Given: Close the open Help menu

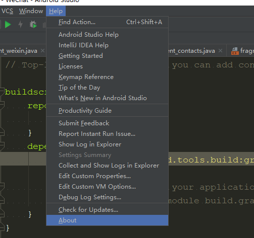Looking at the screenshot, I should click(x=56, y=11).
